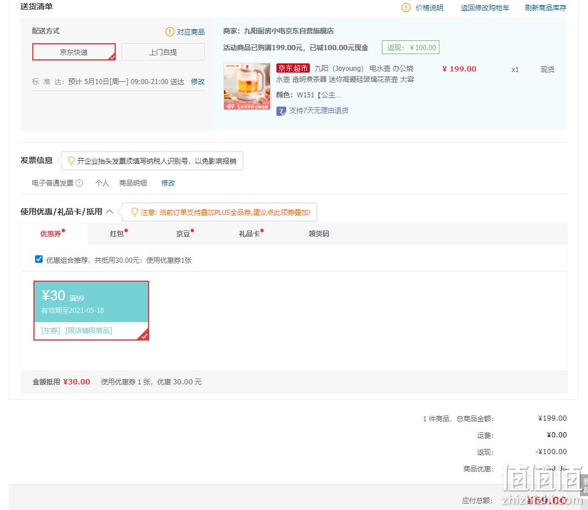Click the 对应商品 link
588x510 pixels.
tap(191, 32)
